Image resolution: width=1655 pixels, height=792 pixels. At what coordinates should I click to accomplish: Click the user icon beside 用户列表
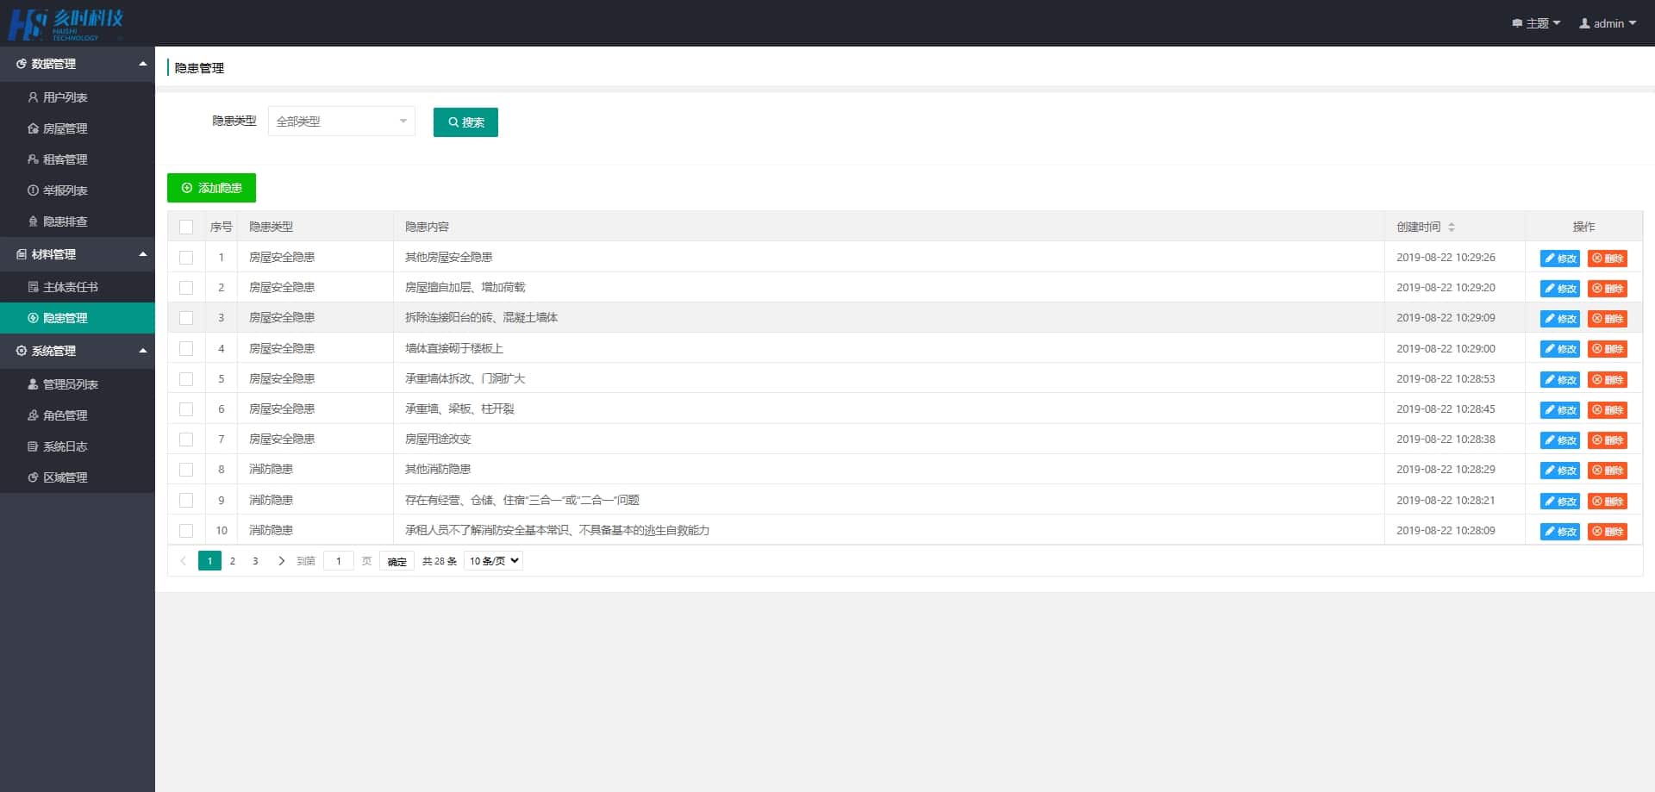[x=33, y=97]
